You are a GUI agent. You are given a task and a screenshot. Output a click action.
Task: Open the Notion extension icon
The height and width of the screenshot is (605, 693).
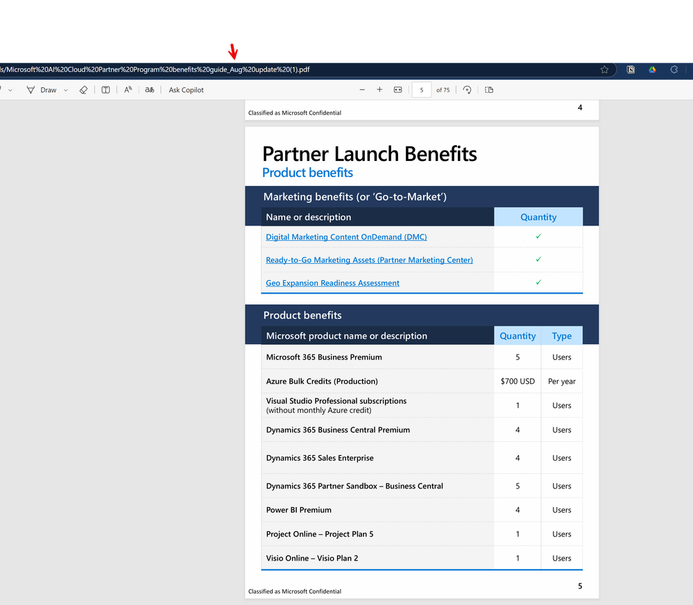pos(631,69)
